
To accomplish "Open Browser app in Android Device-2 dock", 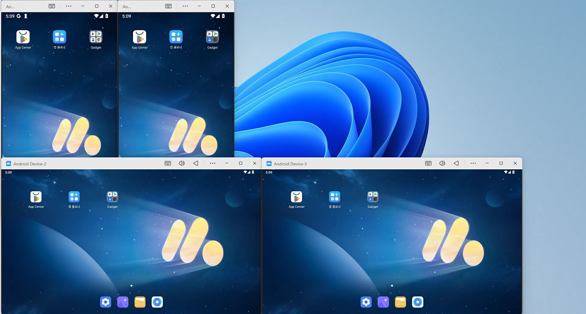I will [x=157, y=302].
